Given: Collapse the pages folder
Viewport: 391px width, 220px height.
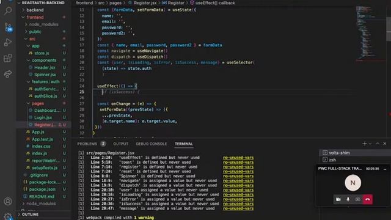Looking at the screenshot, I should [x=37, y=103].
